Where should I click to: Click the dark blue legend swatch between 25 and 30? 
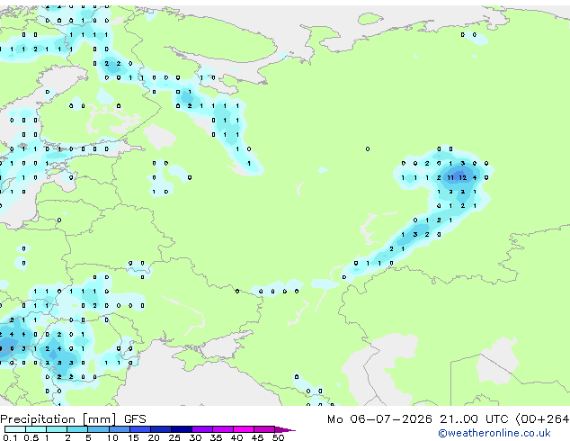pos(182,429)
